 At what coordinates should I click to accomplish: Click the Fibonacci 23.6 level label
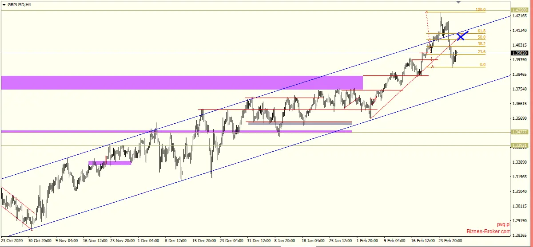coord(481,52)
